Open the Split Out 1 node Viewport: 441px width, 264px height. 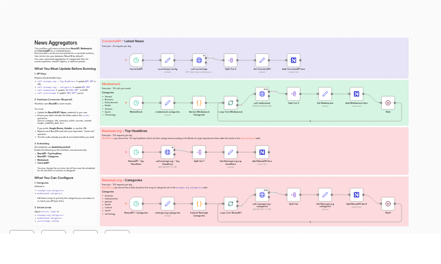[199, 152]
